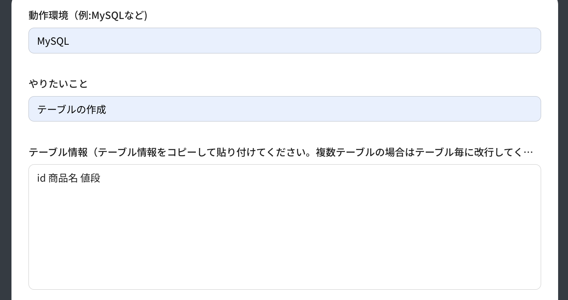This screenshot has height=300, width=568.
Task: Click the word id in text area
Action: pos(41,178)
